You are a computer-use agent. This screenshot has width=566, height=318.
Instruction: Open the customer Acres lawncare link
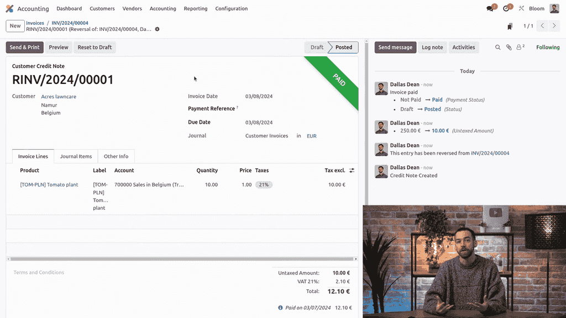coord(58,96)
